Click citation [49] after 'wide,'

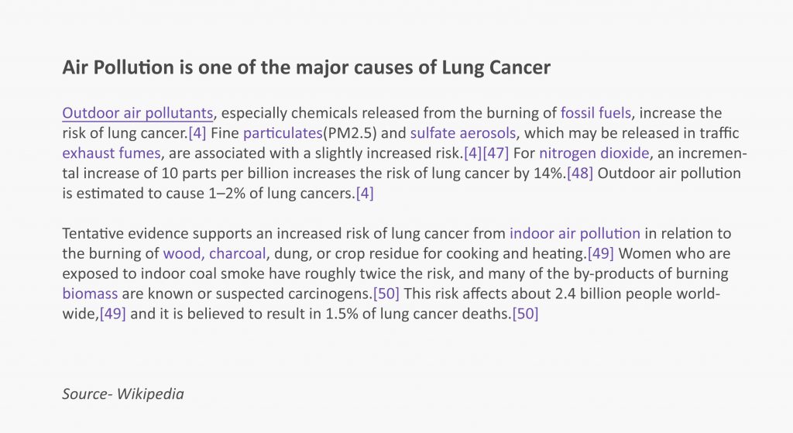coord(113,314)
